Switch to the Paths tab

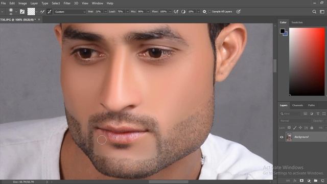coord(311,105)
